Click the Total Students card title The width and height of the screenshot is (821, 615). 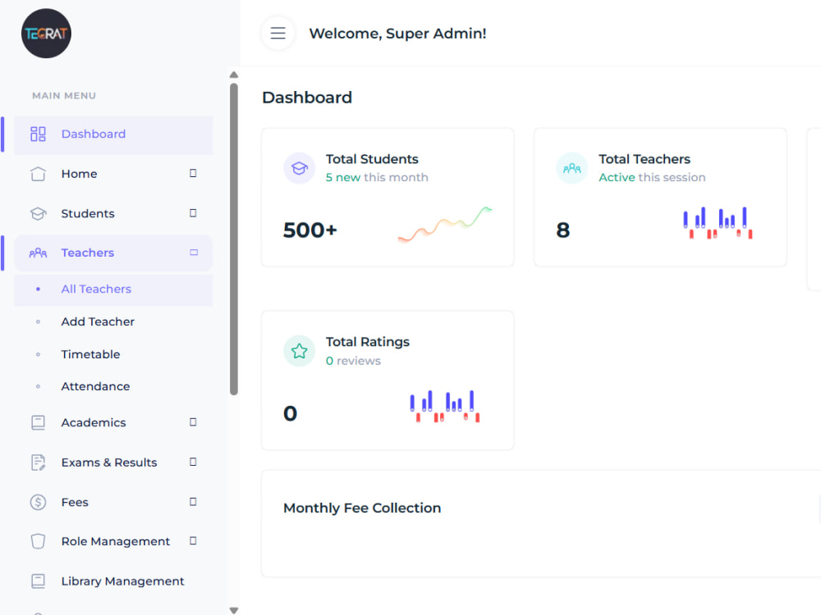tap(372, 159)
